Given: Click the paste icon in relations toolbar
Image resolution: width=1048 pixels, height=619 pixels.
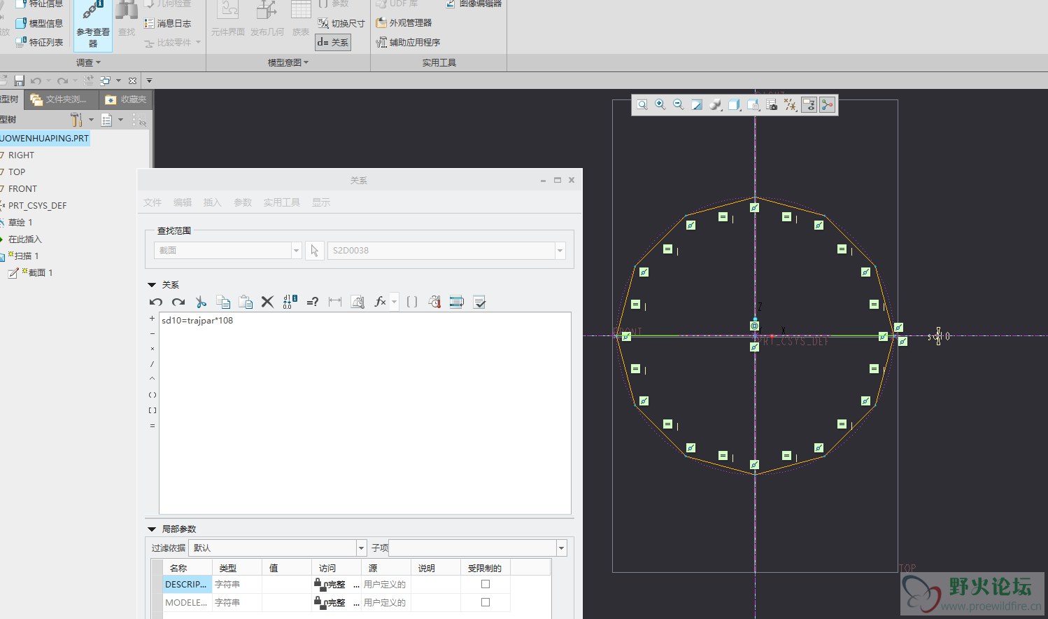Looking at the screenshot, I should 246,302.
